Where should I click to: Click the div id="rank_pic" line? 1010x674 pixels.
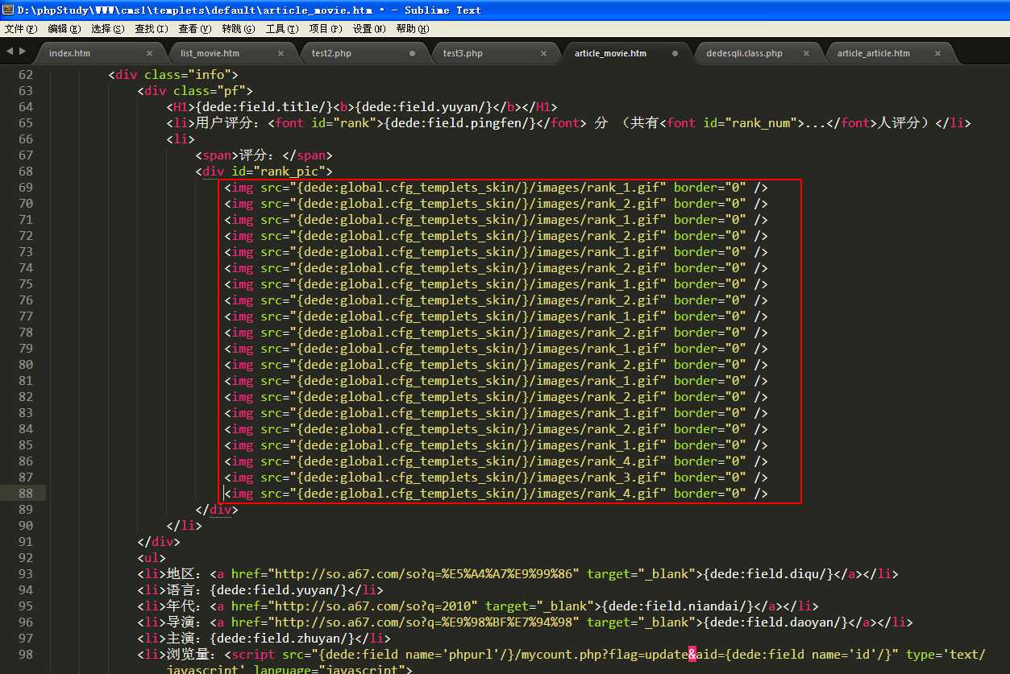tap(264, 172)
